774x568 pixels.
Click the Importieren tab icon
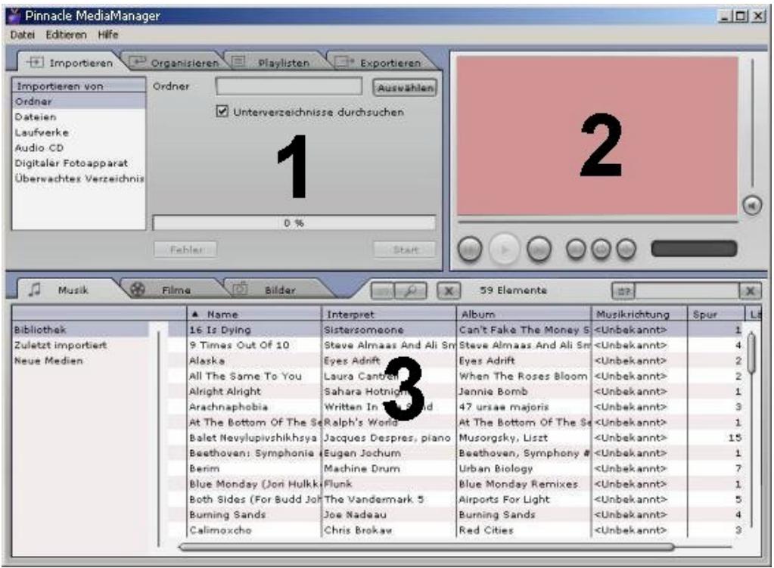pyautogui.click(x=35, y=63)
